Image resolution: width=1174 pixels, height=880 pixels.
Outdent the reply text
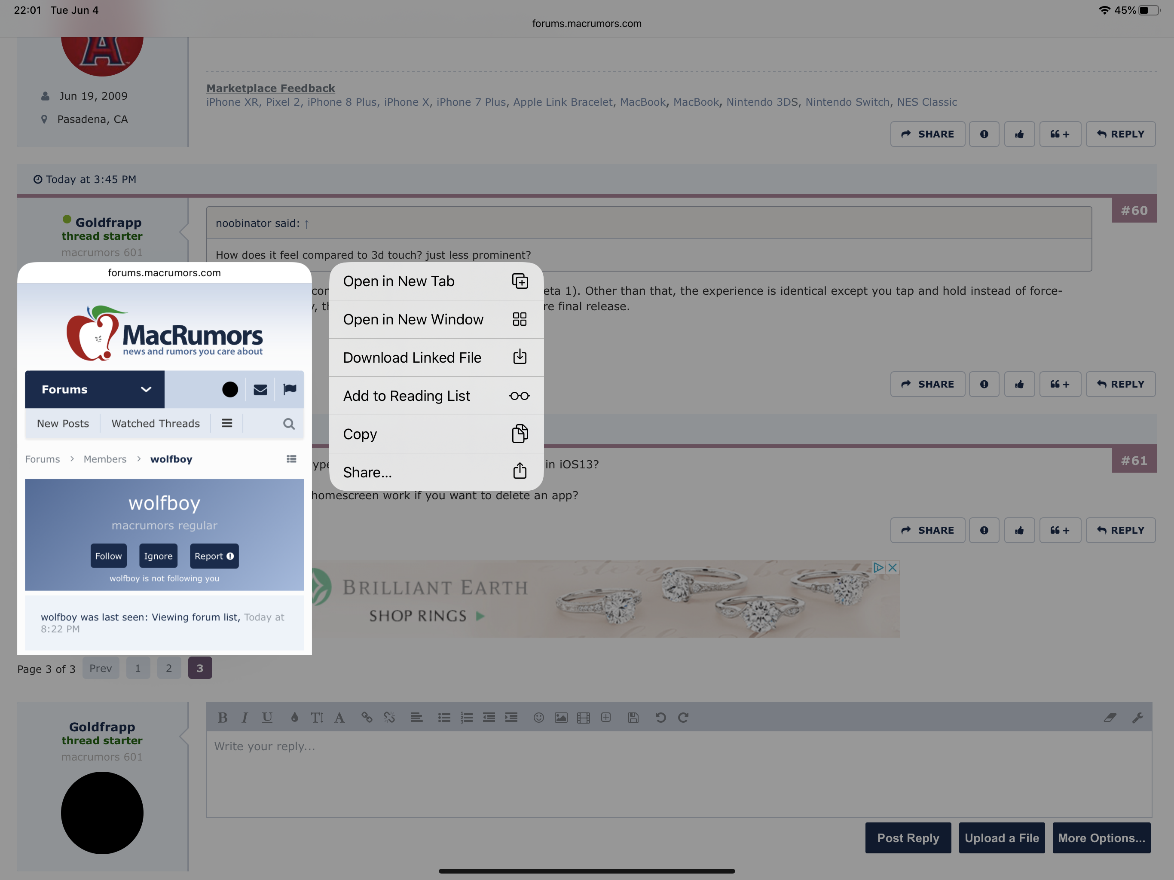489,718
